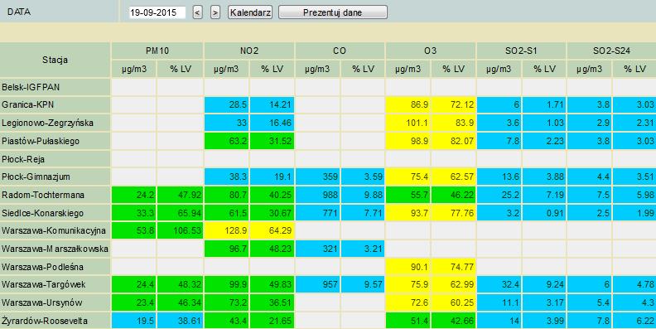Select the Warszawa-Komunikacyjna station row

(328, 230)
